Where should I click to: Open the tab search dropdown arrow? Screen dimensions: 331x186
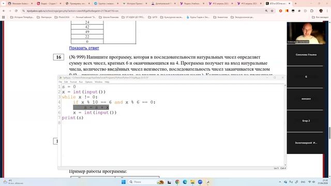(x=4, y=4)
